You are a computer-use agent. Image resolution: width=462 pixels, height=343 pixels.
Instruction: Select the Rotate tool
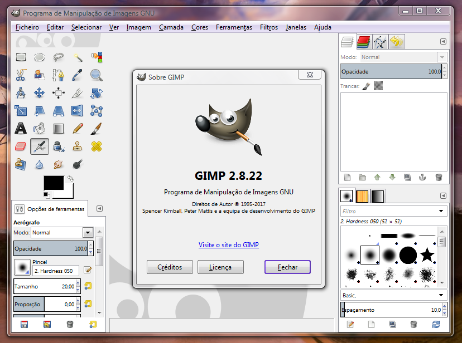[x=97, y=93]
